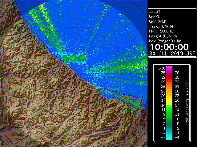This screenshot has width=197, height=147.
Task: Select the 'CAPPI' product label
Action: tap(154, 17)
